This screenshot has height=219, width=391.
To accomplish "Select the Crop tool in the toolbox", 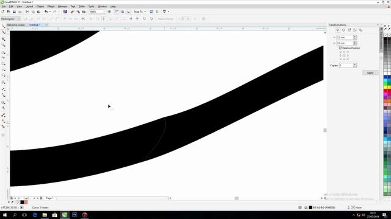I will (x=4, y=39).
